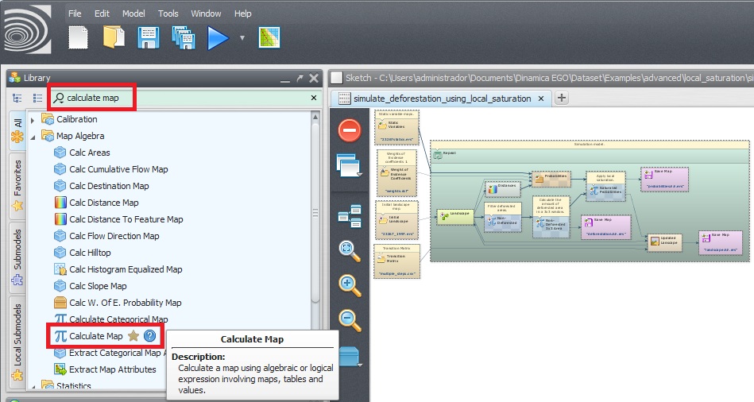
Task: Clear the library search with the X
Action: click(x=313, y=98)
